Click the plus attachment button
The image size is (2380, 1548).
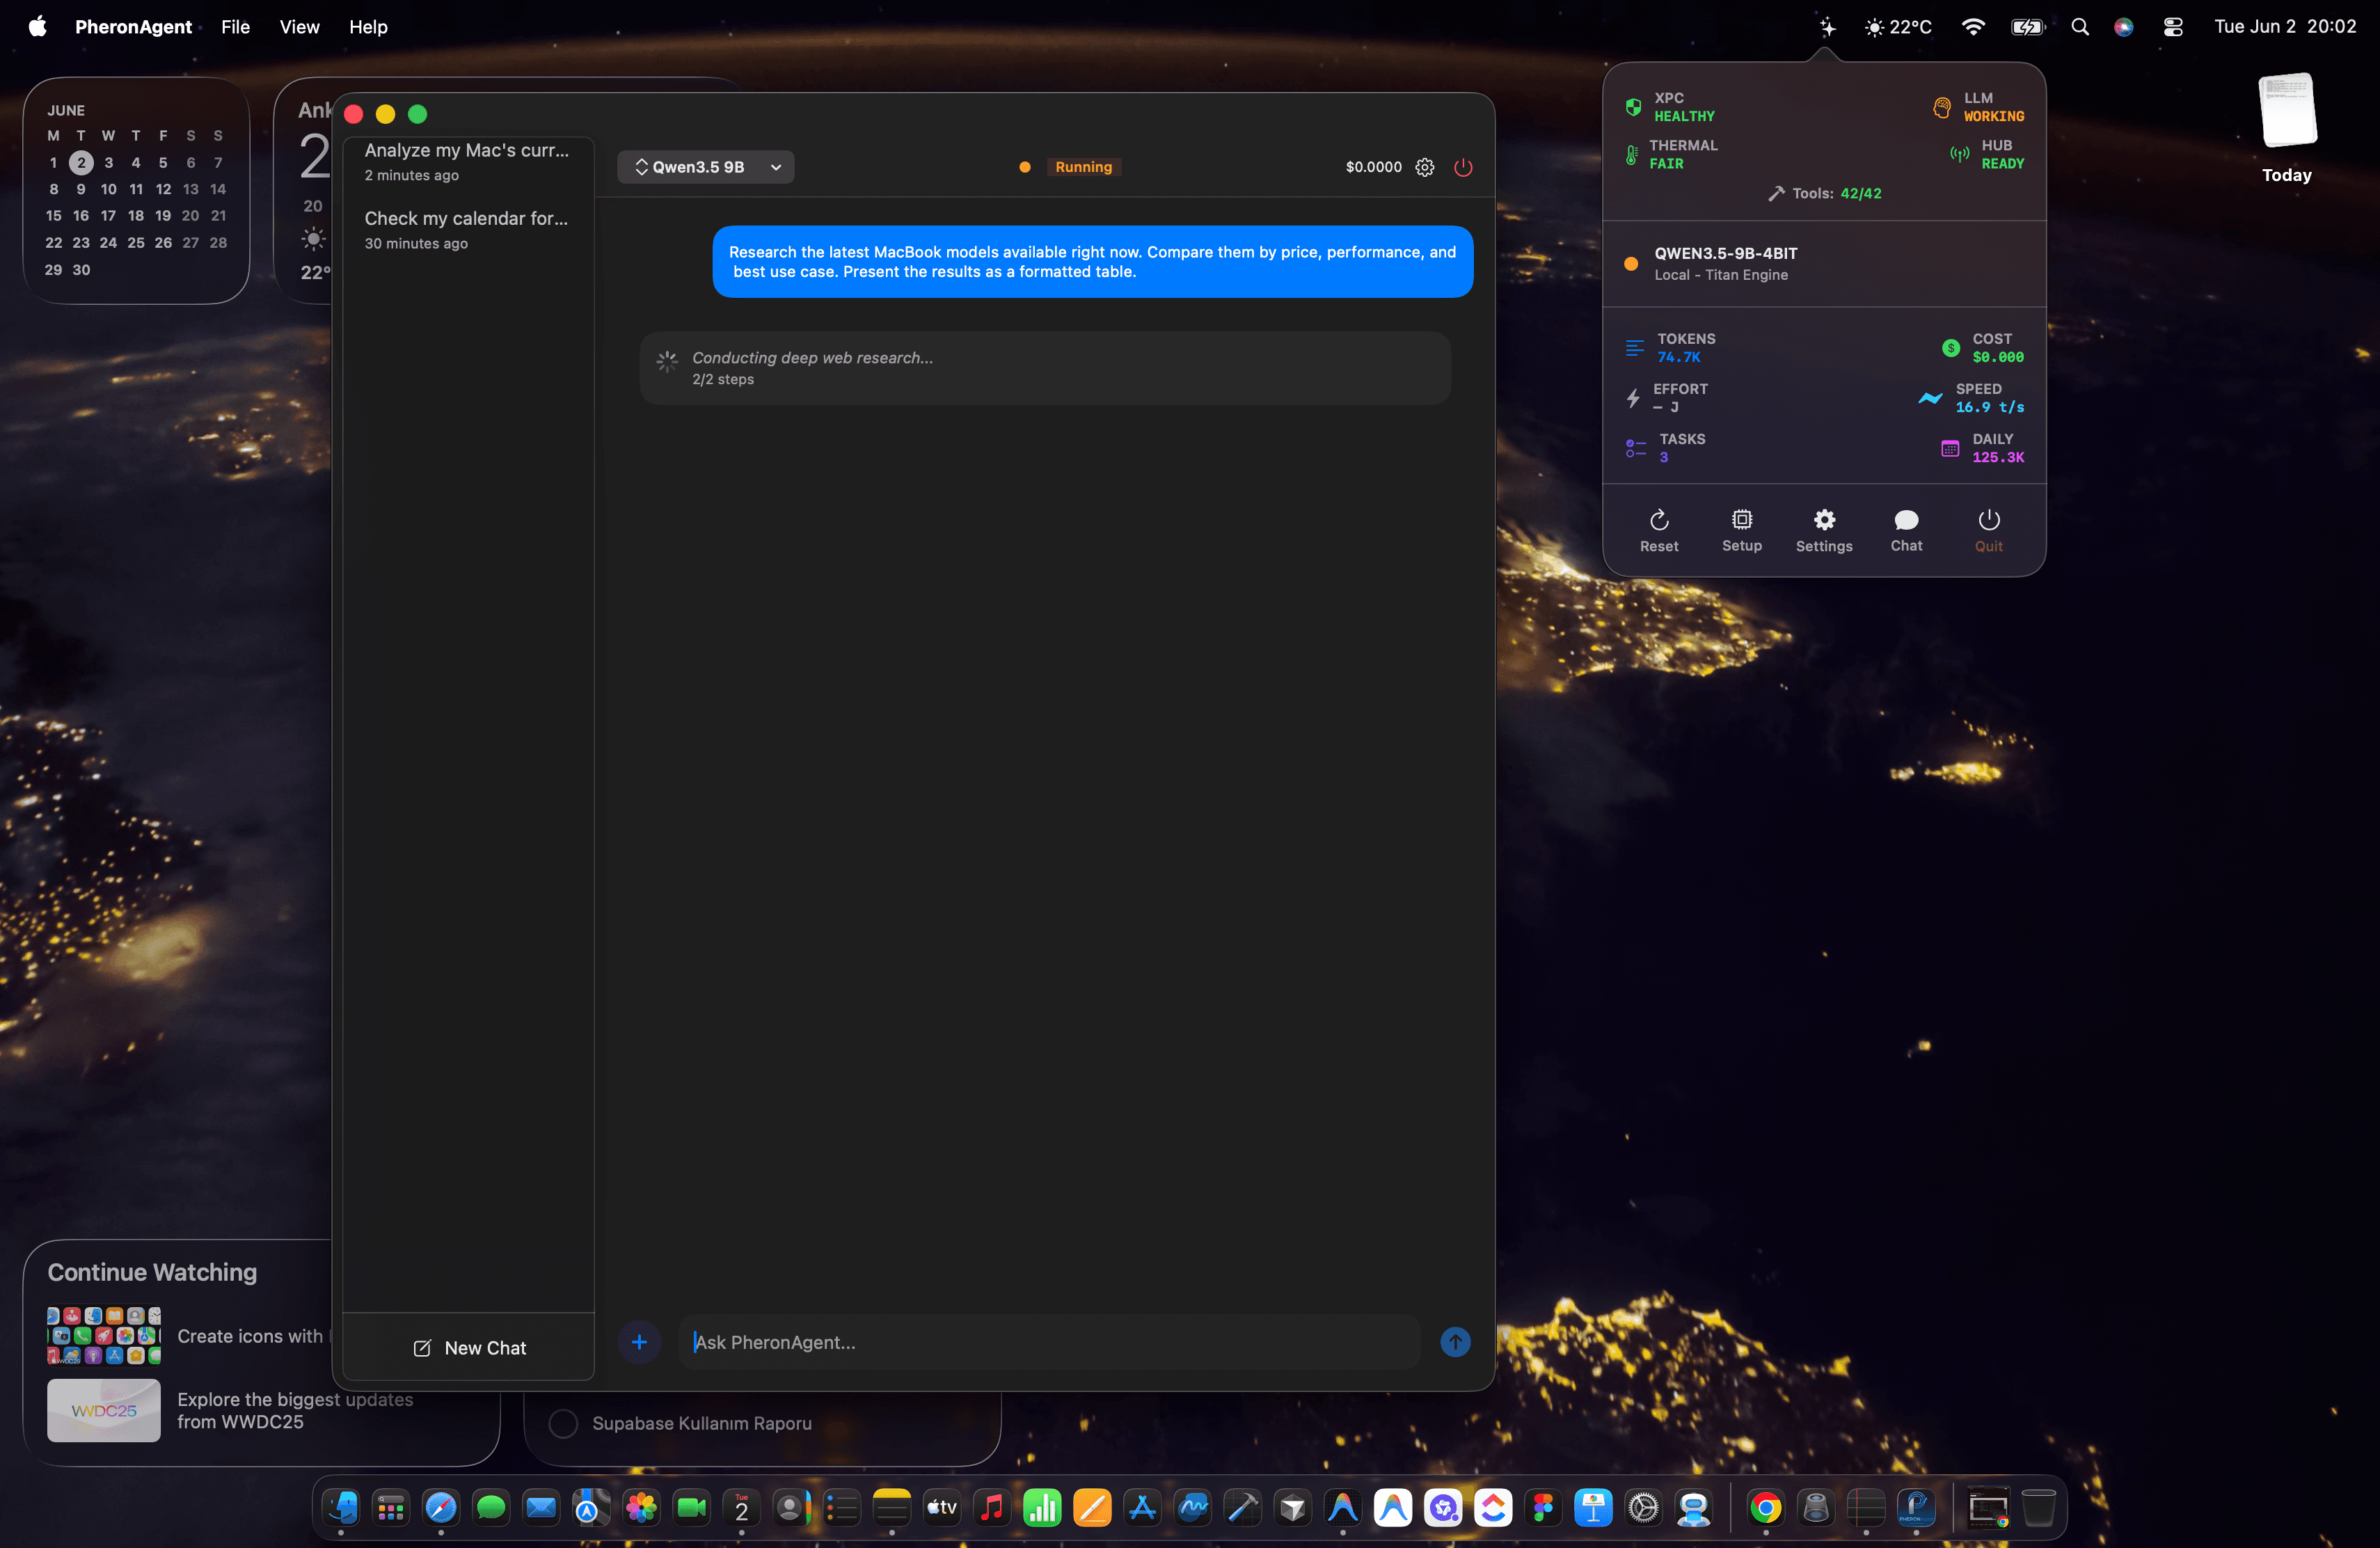coord(639,1342)
